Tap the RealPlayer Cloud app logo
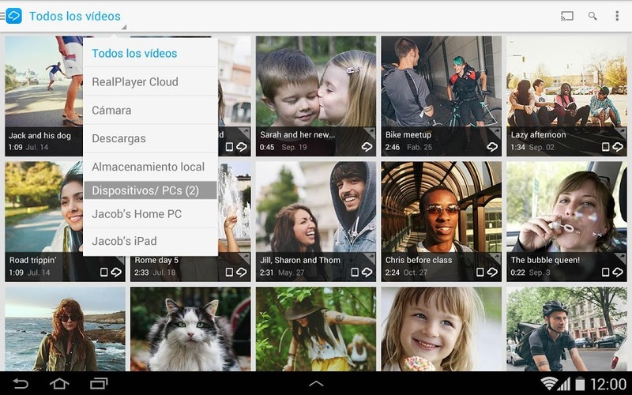This screenshot has height=395, width=632. [x=13, y=16]
